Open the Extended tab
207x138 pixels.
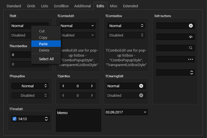click(131, 6)
